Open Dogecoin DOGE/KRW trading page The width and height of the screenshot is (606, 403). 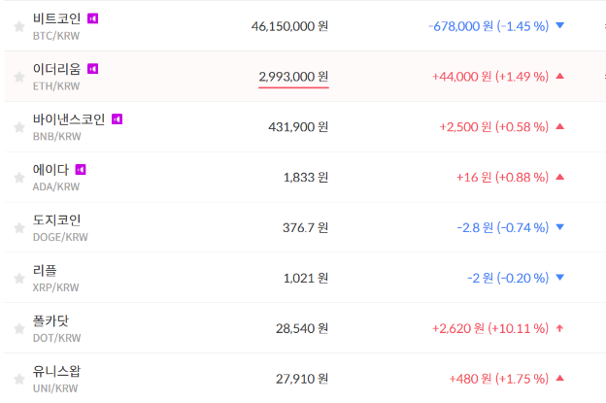click(57, 220)
